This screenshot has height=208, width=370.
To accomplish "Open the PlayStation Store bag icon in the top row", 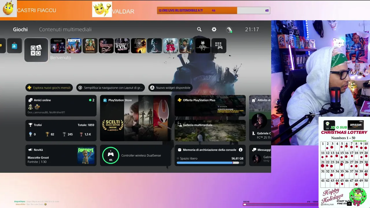I will coord(14,46).
